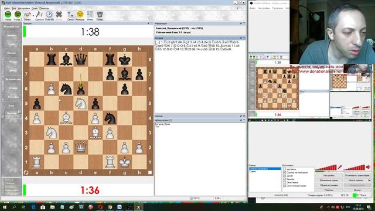Viewport: 375px width, 211px height.
Task: Pin the 'Консоль' panel pin icon
Action: tap(241, 116)
